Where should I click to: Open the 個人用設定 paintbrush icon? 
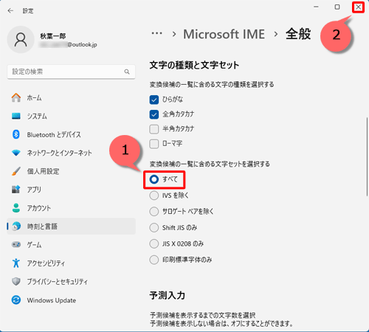pos(16,171)
